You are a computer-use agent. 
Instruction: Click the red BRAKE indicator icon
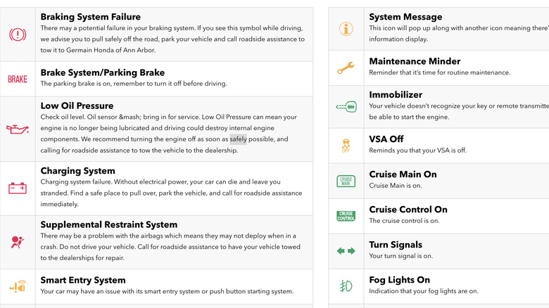click(x=18, y=79)
